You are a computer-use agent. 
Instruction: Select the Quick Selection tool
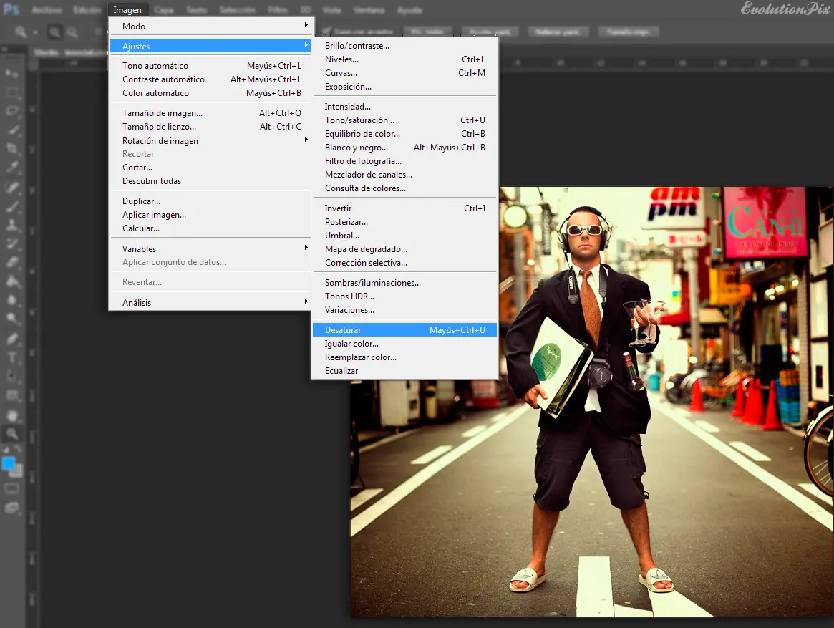[12, 130]
